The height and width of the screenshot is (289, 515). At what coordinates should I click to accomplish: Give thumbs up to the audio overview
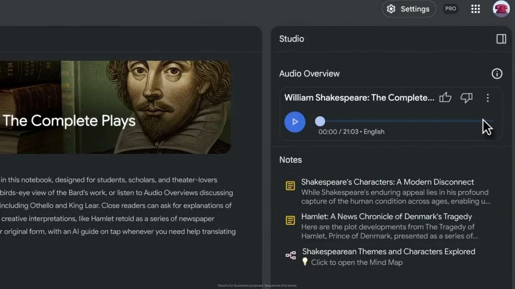(x=445, y=98)
